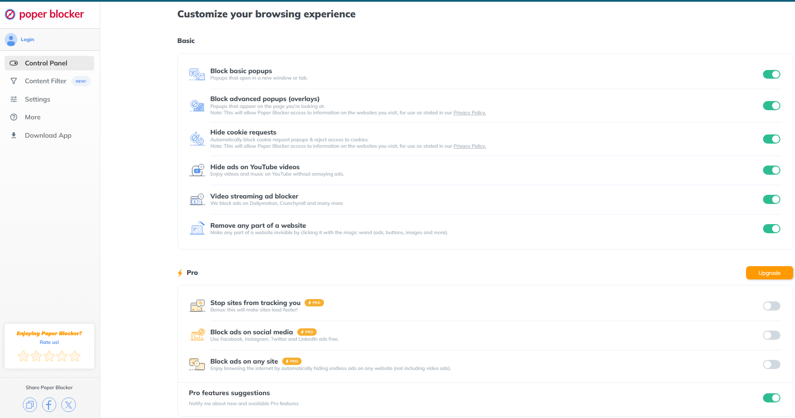
Task: Click the Download App arrow icon
Action: [14, 135]
